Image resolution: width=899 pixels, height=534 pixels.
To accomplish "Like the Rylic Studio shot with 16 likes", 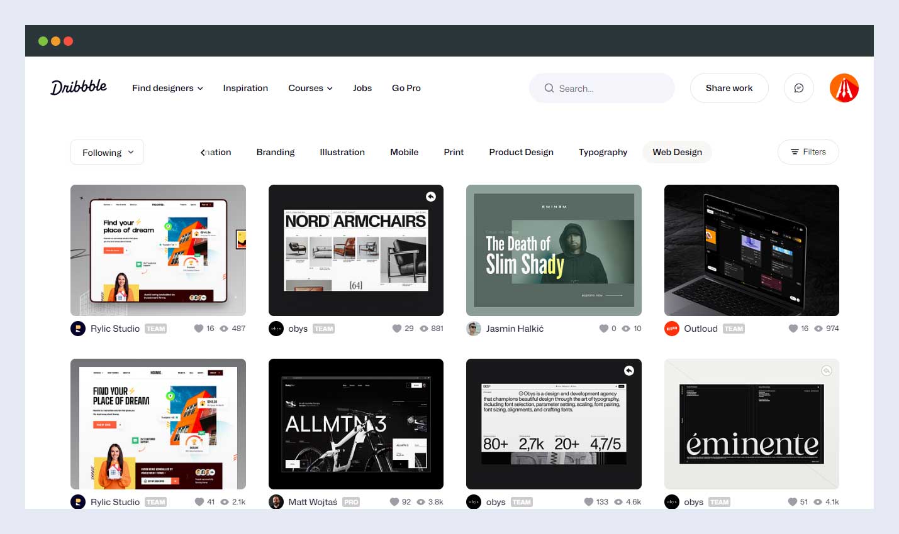I will 199,329.
